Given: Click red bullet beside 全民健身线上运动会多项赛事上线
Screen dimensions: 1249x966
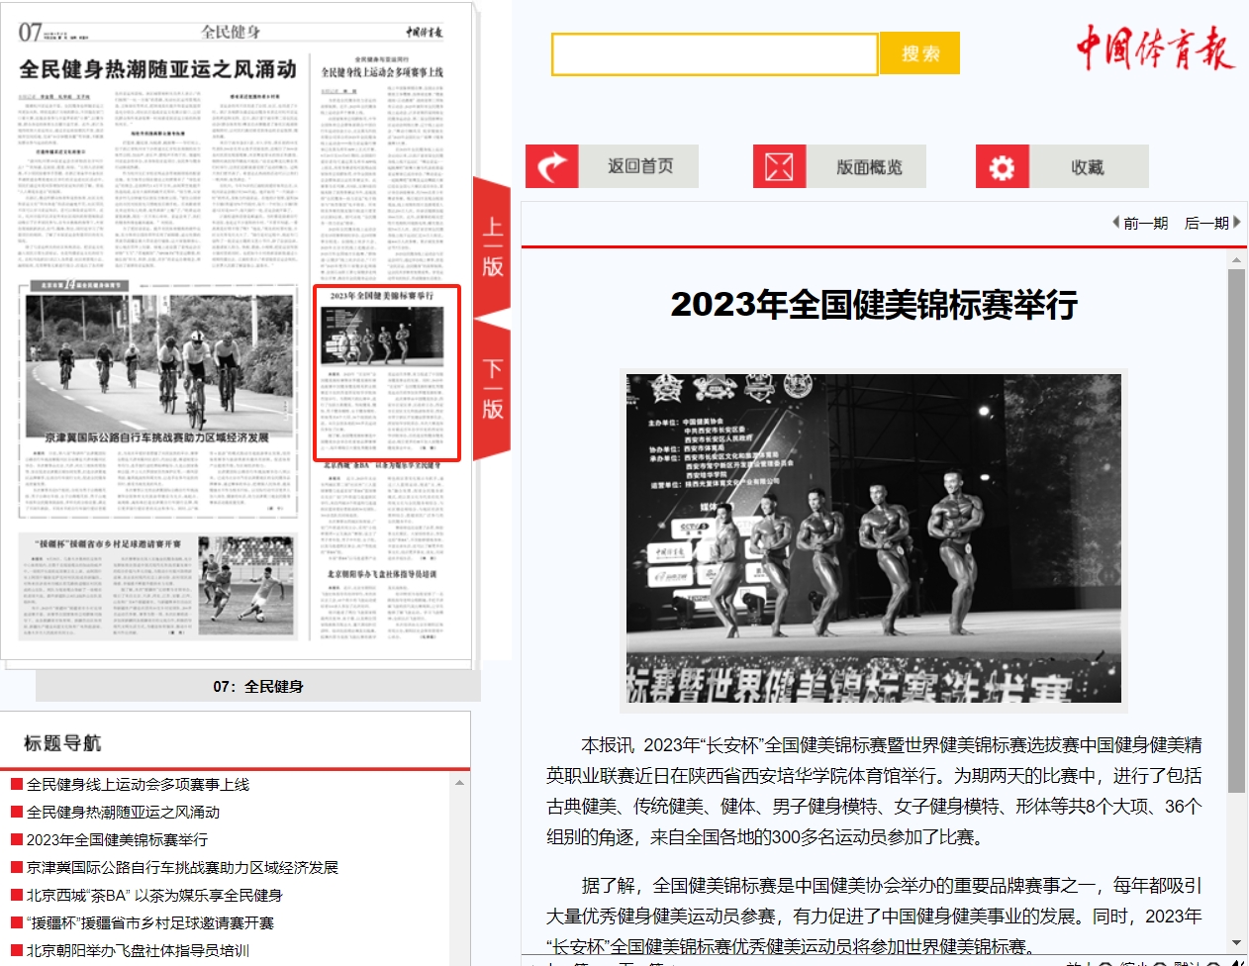Looking at the screenshot, I should point(16,784).
